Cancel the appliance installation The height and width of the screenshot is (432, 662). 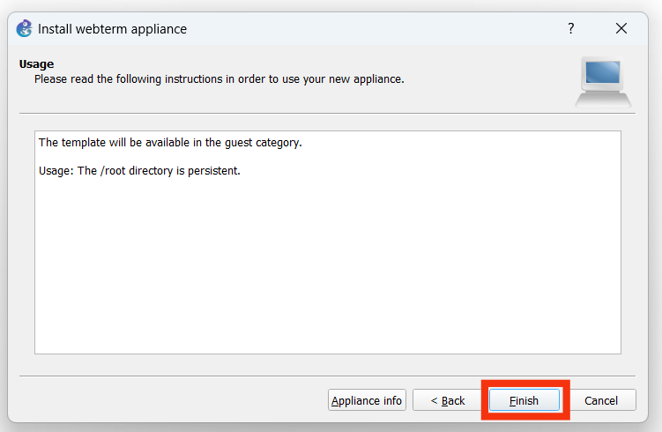click(601, 400)
